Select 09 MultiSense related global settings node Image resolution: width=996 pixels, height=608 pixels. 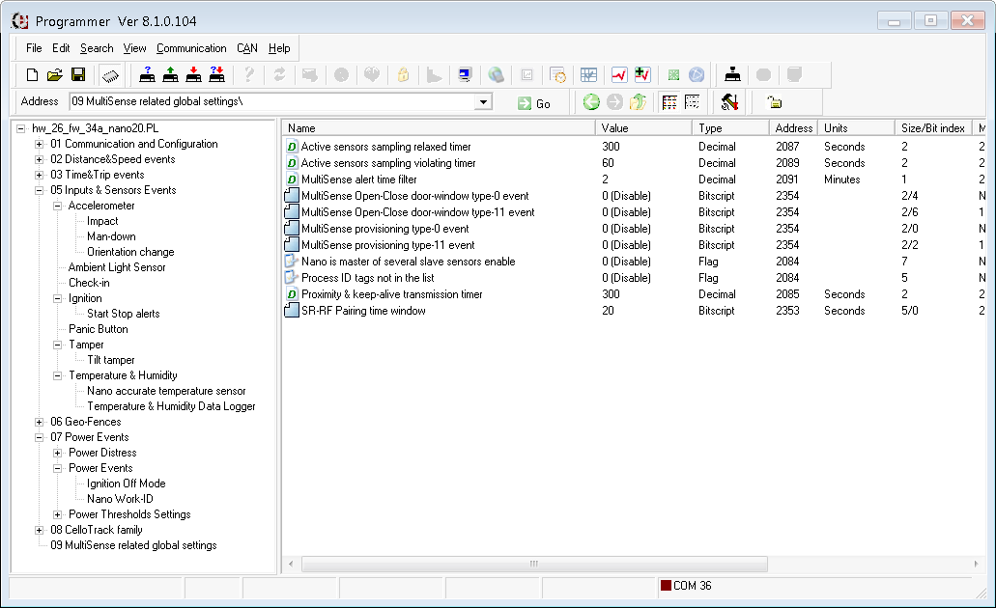coord(133,545)
